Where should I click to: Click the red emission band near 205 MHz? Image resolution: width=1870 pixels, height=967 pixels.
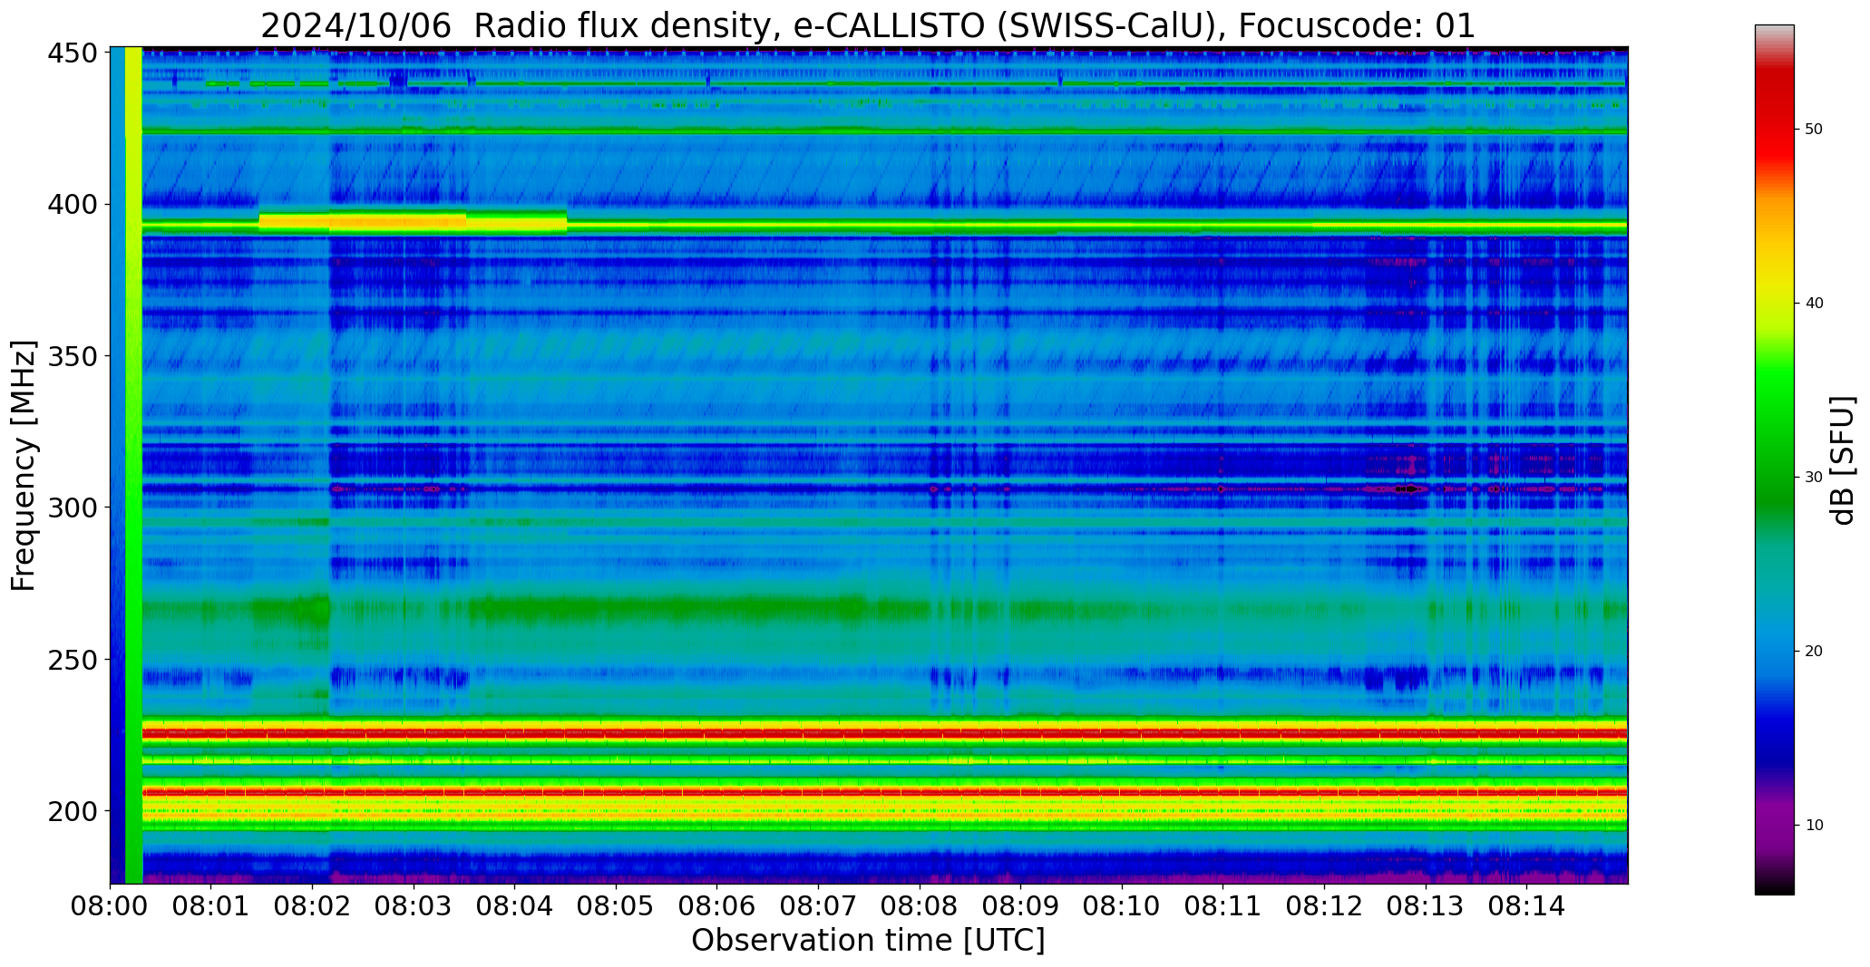pos(884,792)
